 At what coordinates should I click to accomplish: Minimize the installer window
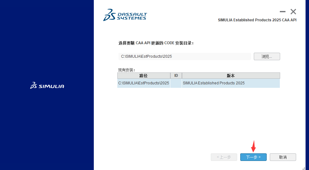pyautogui.click(x=282, y=12)
